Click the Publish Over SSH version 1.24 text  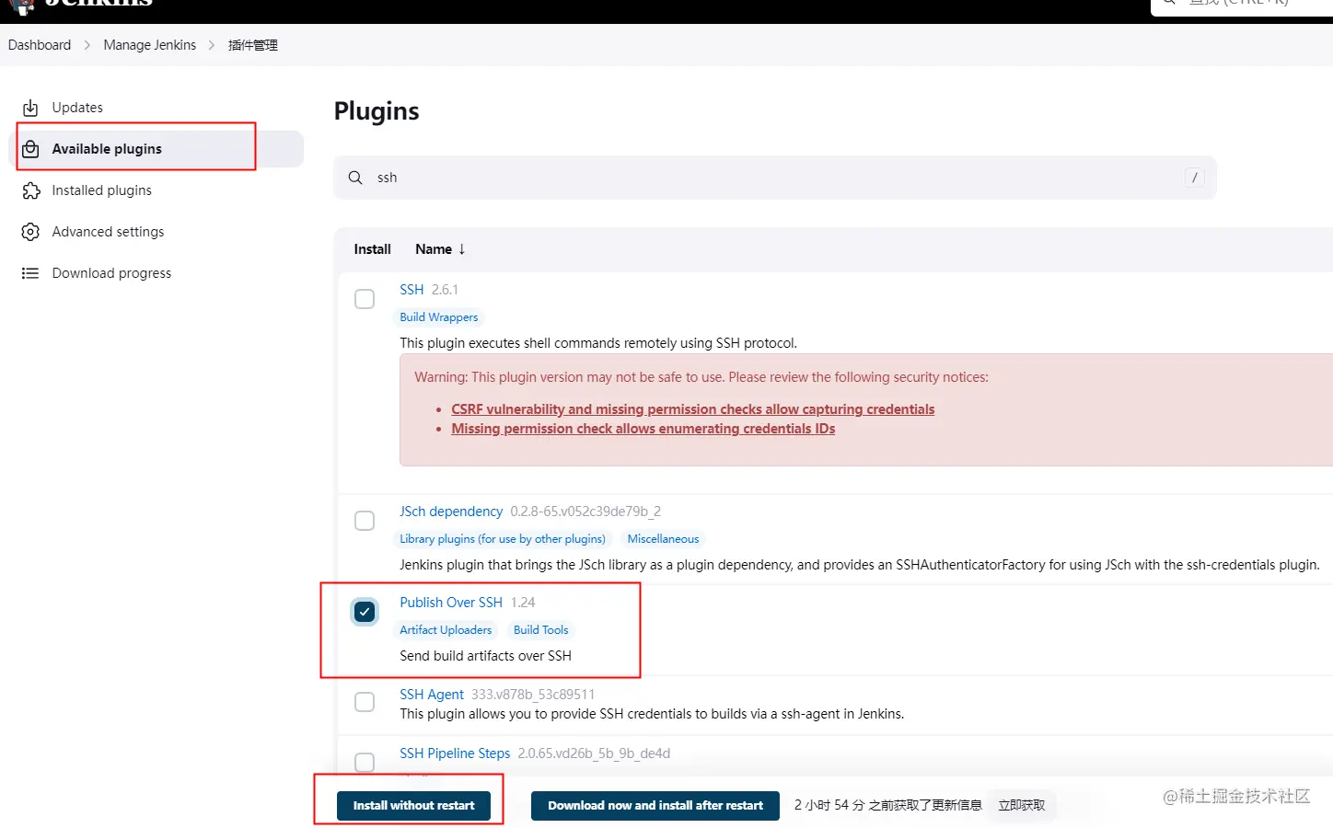[x=523, y=603]
